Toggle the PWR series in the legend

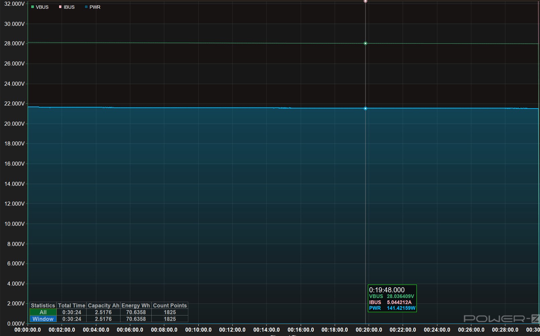click(x=93, y=7)
